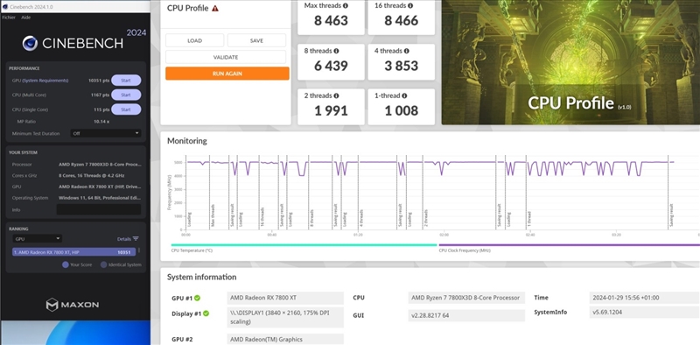Click the Max threads marker in Monitoring chart

point(213,215)
